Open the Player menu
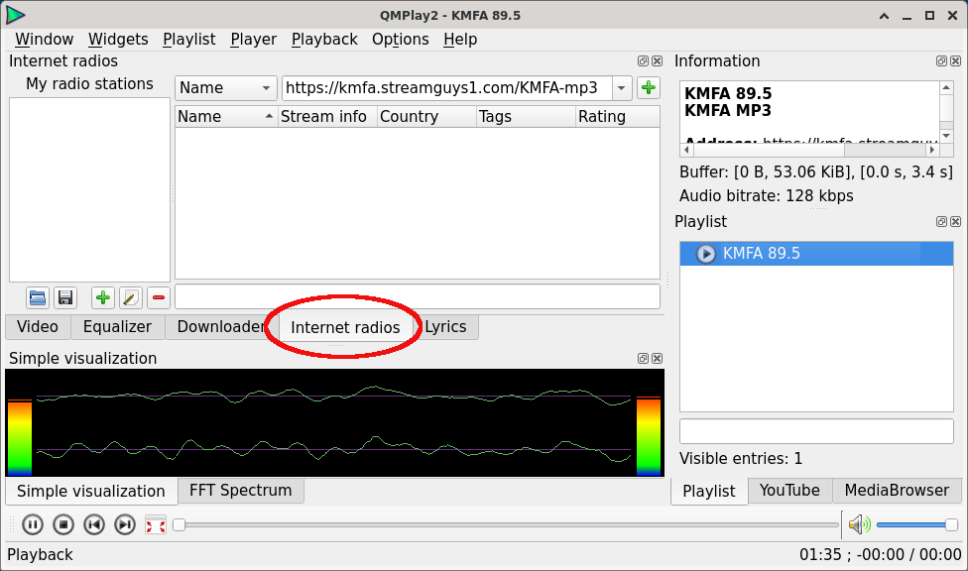Viewport: 968px width, 571px height. (x=253, y=40)
